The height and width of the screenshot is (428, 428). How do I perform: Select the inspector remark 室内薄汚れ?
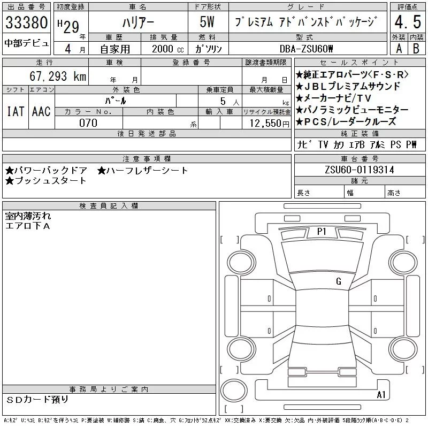pyautogui.click(x=28, y=216)
